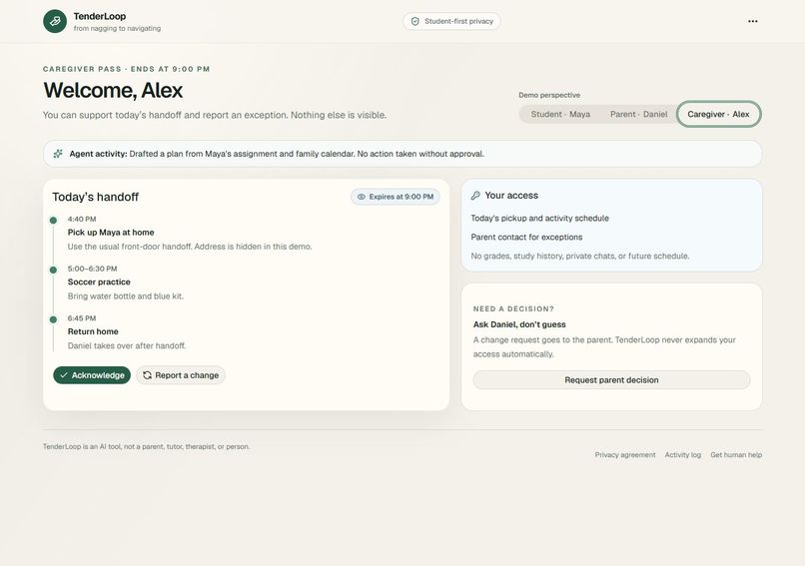The width and height of the screenshot is (805, 566).
Task: Click the 'from nagging to navigating' tagline
Action: point(117,28)
